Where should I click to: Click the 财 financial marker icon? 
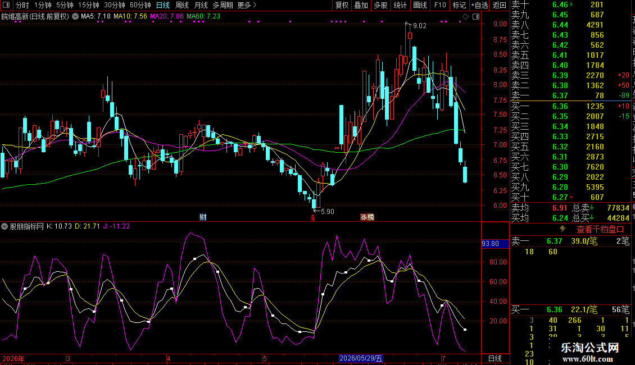[x=203, y=217]
